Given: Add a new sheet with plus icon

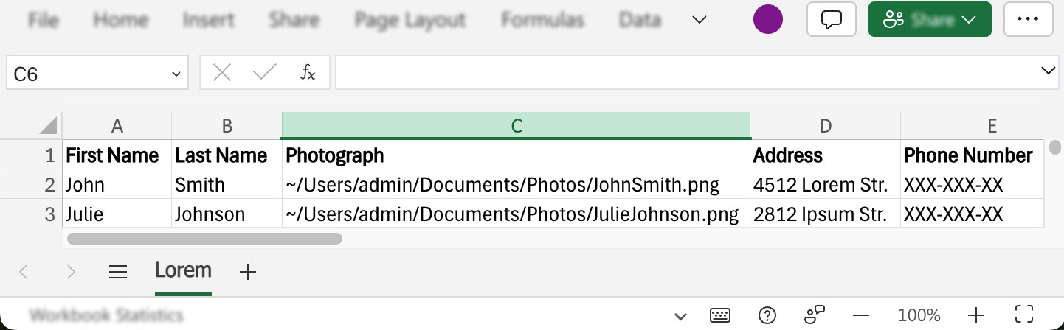Looking at the screenshot, I should point(248,272).
